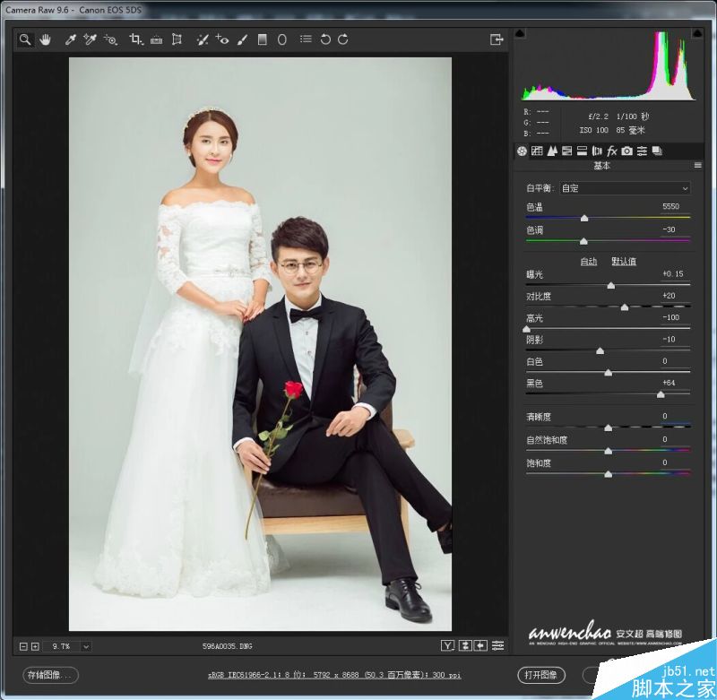Select the Straighten tool

pos(156,40)
